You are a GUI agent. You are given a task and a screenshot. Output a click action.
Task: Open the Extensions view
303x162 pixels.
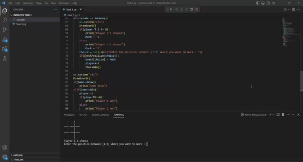[4, 49]
